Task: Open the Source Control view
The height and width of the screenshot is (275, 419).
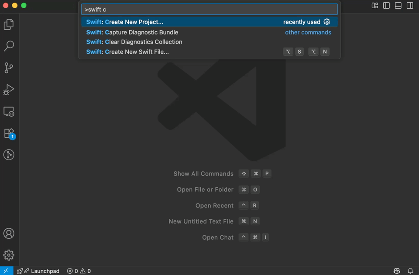Action: pyautogui.click(x=9, y=68)
